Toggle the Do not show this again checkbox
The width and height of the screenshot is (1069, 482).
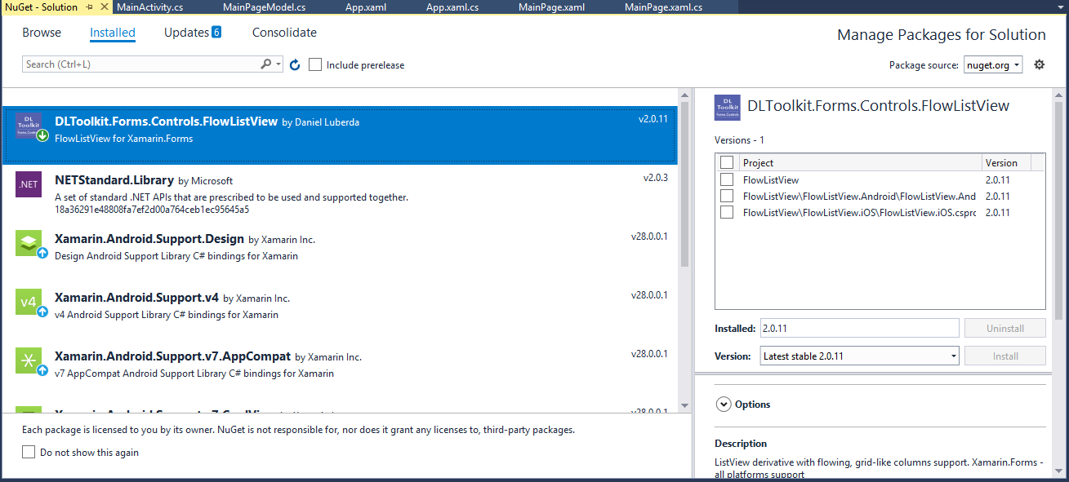pyautogui.click(x=29, y=451)
